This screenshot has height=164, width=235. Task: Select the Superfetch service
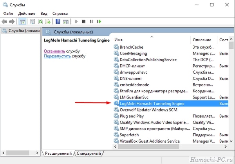point(171,135)
